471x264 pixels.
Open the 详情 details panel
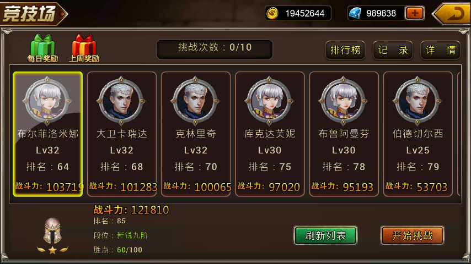coord(440,50)
